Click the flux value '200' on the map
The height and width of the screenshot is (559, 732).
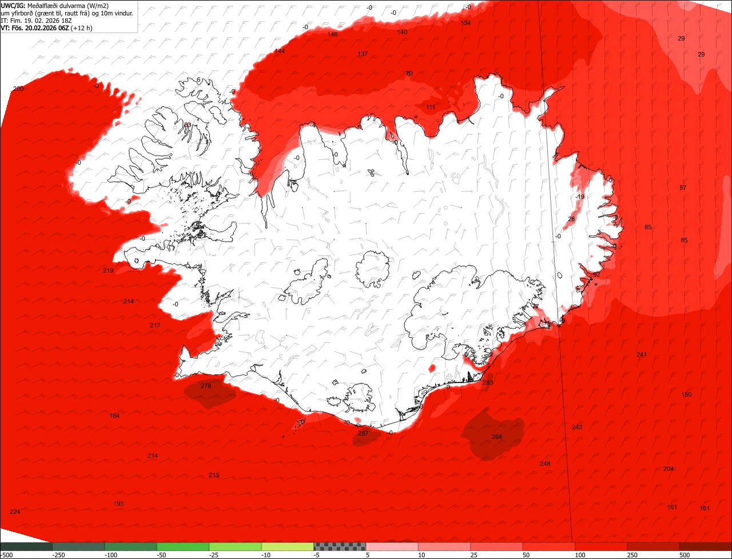click(18, 89)
